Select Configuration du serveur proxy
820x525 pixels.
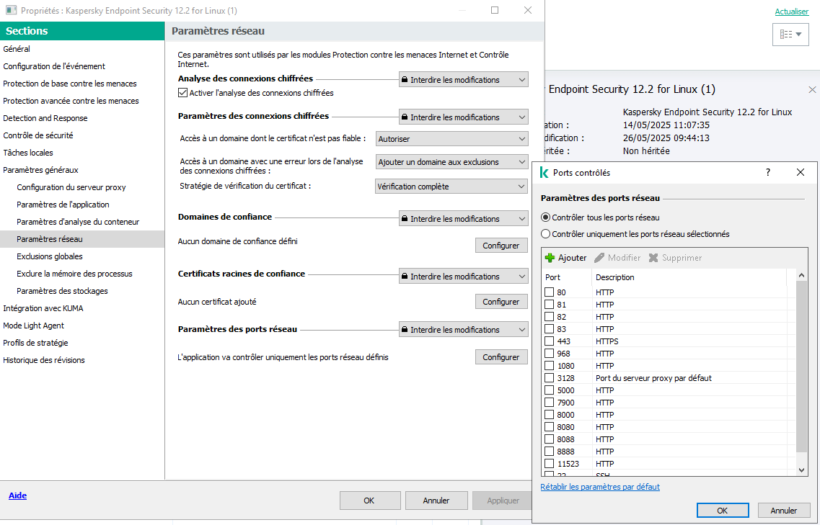(71, 187)
